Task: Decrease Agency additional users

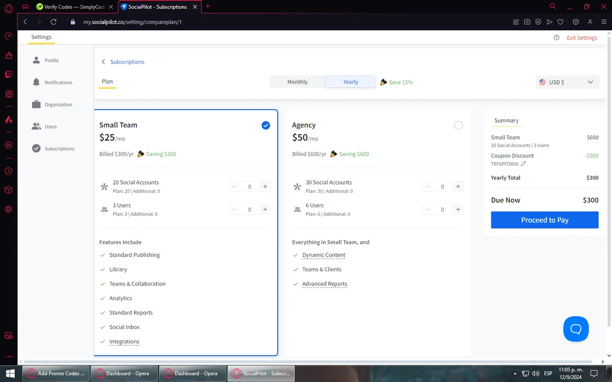Action: pyautogui.click(x=427, y=209)
